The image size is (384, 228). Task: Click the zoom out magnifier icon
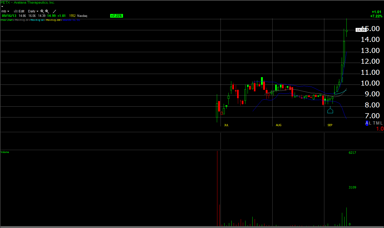tap(47, 11)
